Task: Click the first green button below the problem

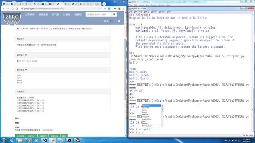Action: pyautogui.click(x=20, y=136)
